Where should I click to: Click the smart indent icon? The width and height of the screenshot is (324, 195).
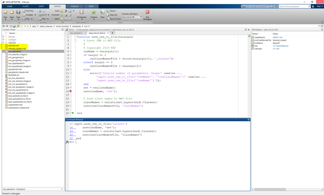[x=62, y=19]
